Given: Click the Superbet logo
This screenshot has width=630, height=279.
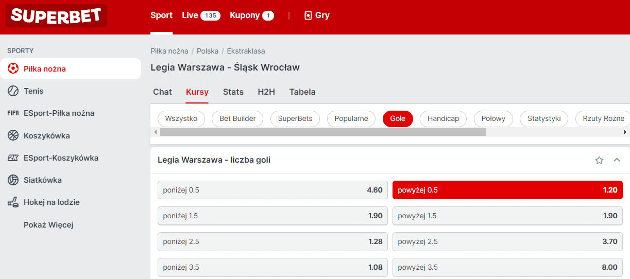Looking at the screenshot, I should [x=56, y=16].
